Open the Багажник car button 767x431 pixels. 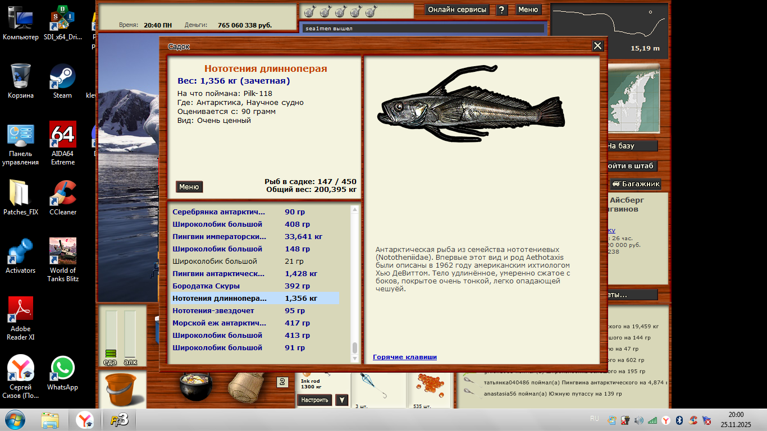click(636, 184)
